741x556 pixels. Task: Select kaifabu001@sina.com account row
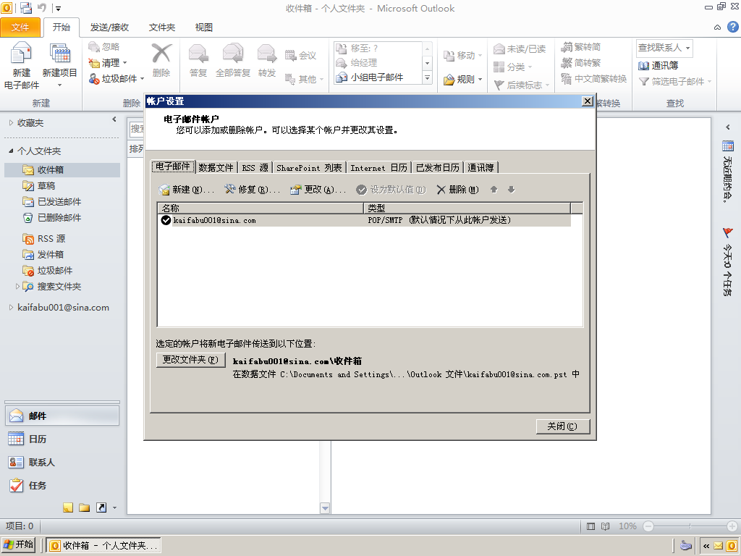tap(365, 220)
